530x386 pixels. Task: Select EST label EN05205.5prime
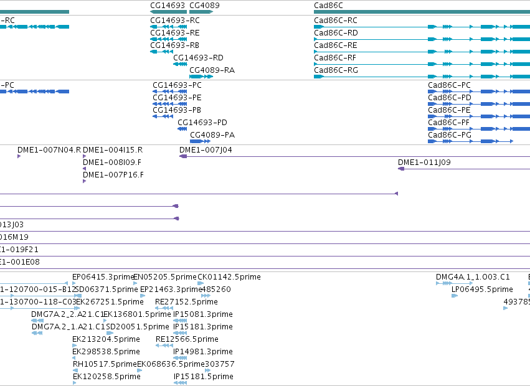[x=165, y=277]
